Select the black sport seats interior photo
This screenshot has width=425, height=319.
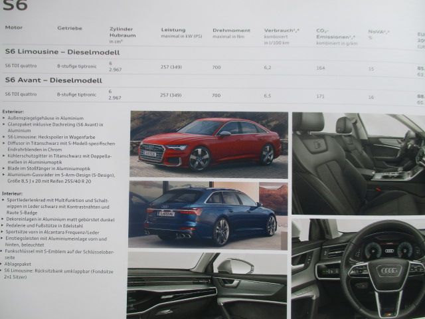(x=358, y=163)
